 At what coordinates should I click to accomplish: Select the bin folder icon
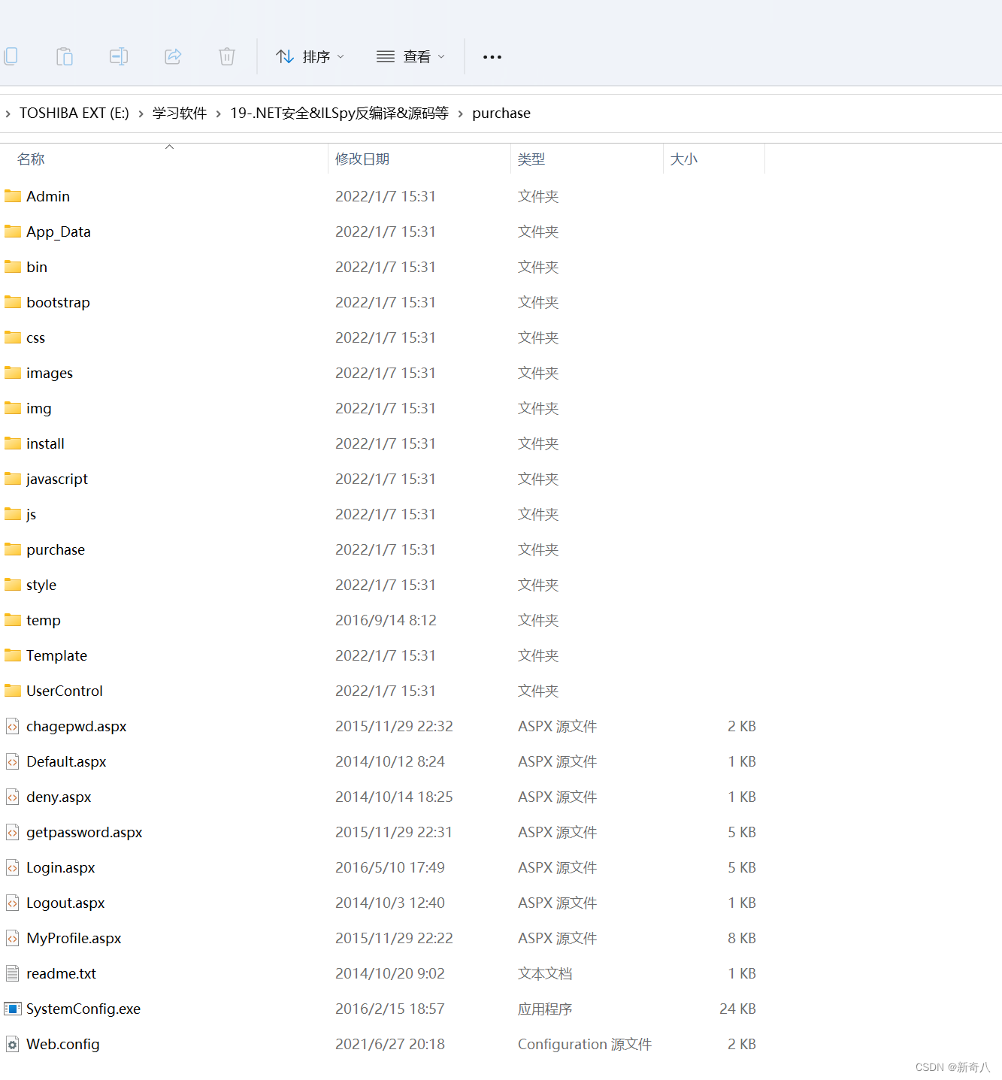(x=13, y=267)
